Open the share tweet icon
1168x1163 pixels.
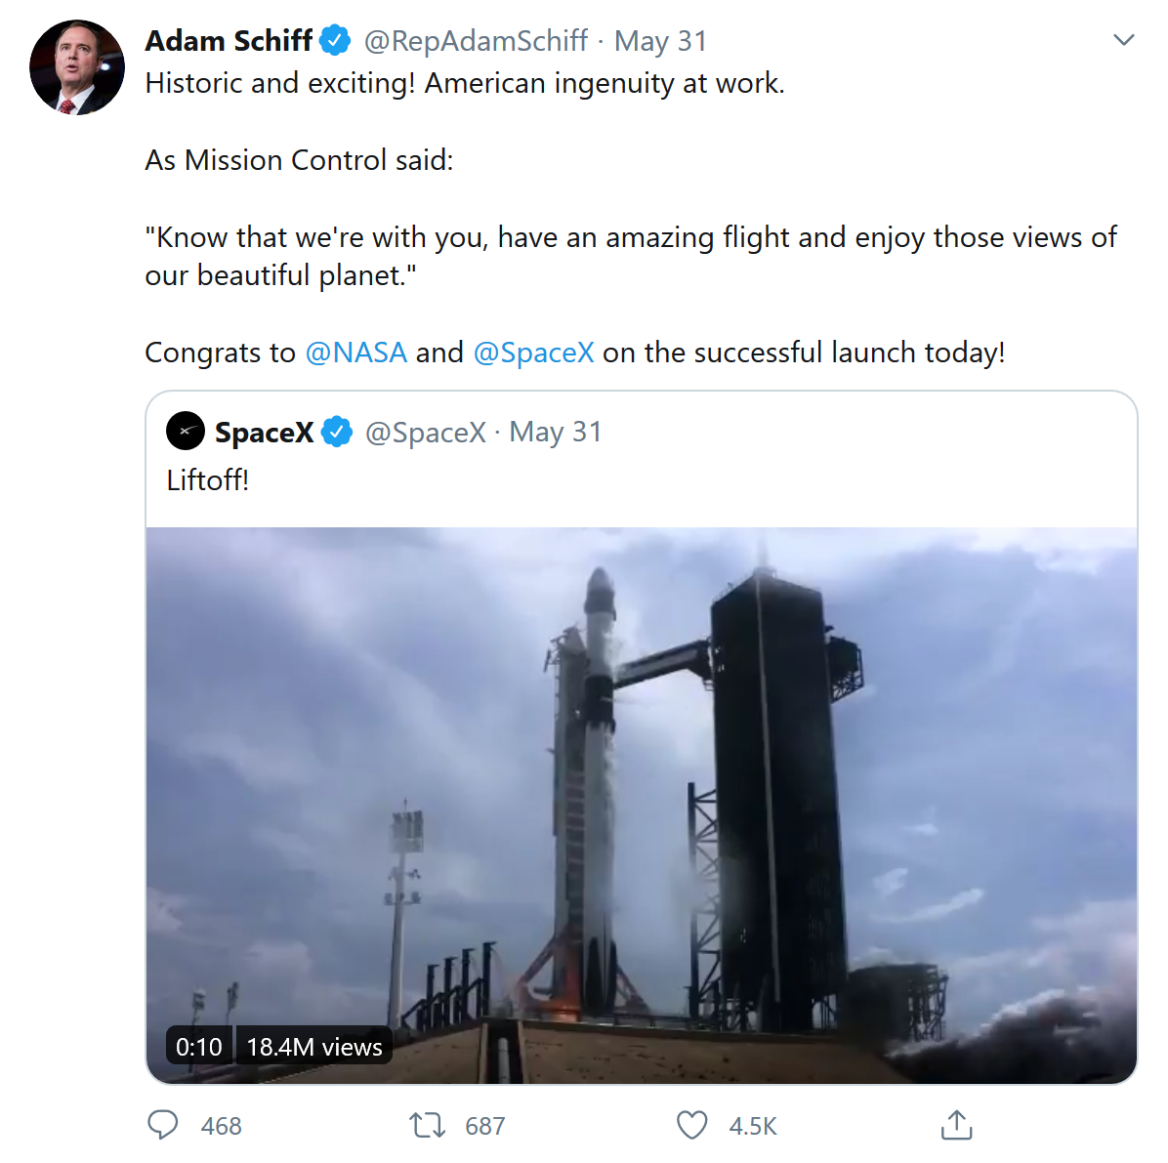(956, 1125)
